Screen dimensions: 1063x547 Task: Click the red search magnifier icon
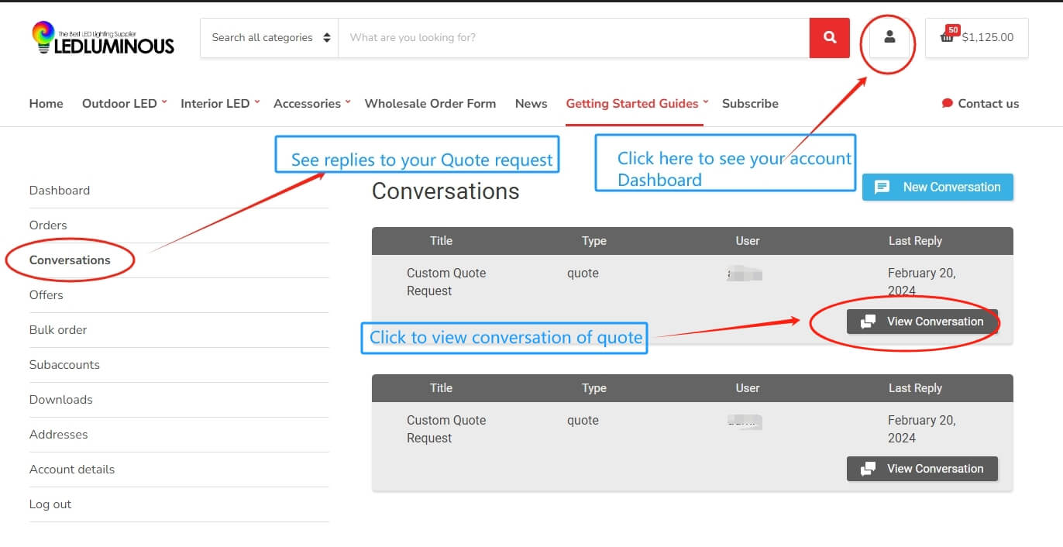pos(829,37)
